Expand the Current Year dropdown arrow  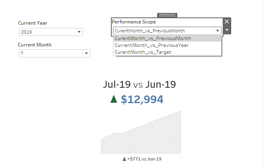tap(79, 32)
